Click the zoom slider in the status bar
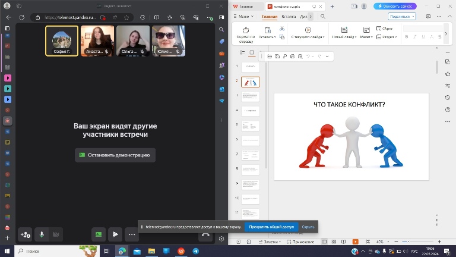This screenshot has height=257, width=456. coord(410,242)
